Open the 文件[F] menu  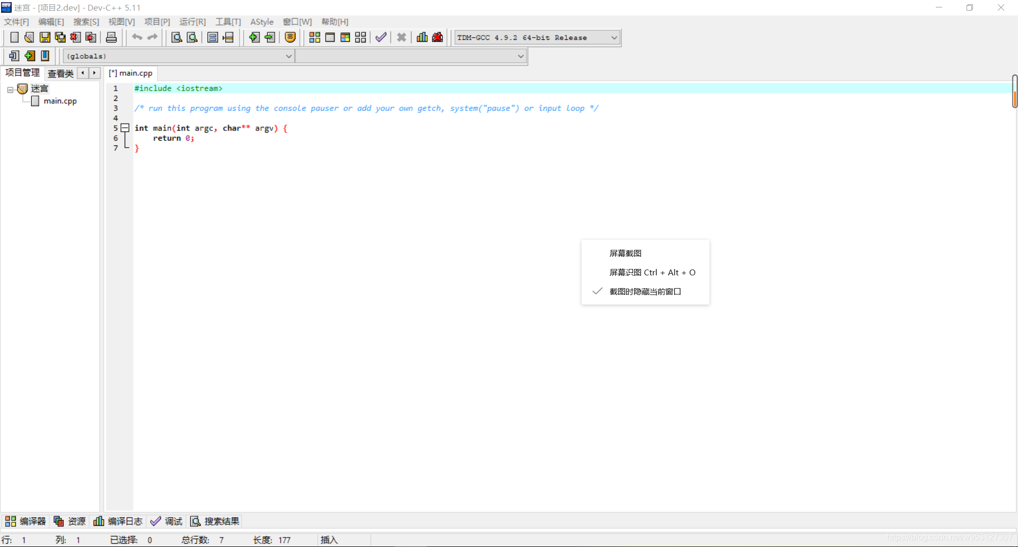[x=16, y=22]
